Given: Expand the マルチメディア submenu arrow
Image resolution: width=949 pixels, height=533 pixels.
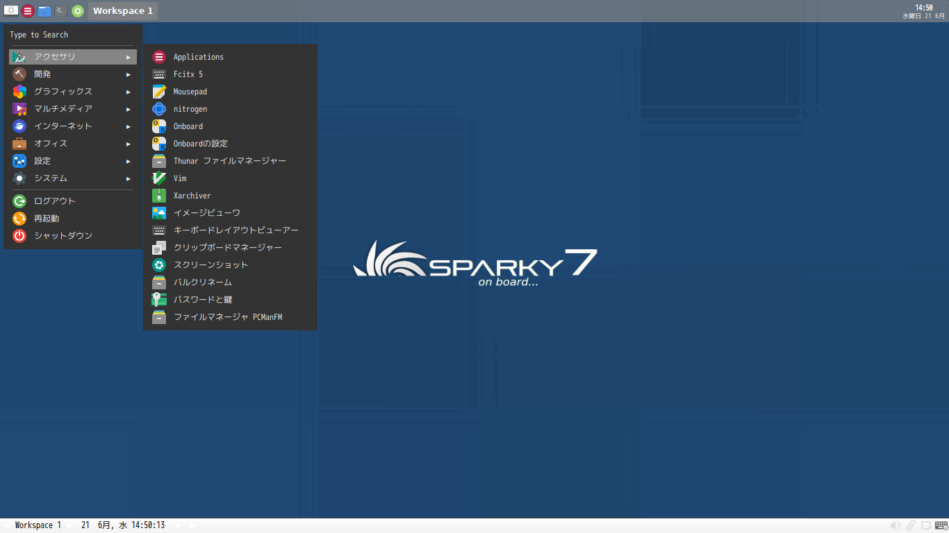Looking at the screenshot, I should pyautogui.click(x=129, y=109).
